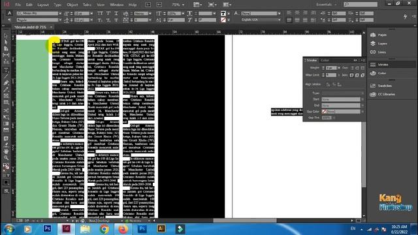418x235 pixels.
Task: Click the search field at top right
Action: tap(361, 5)
